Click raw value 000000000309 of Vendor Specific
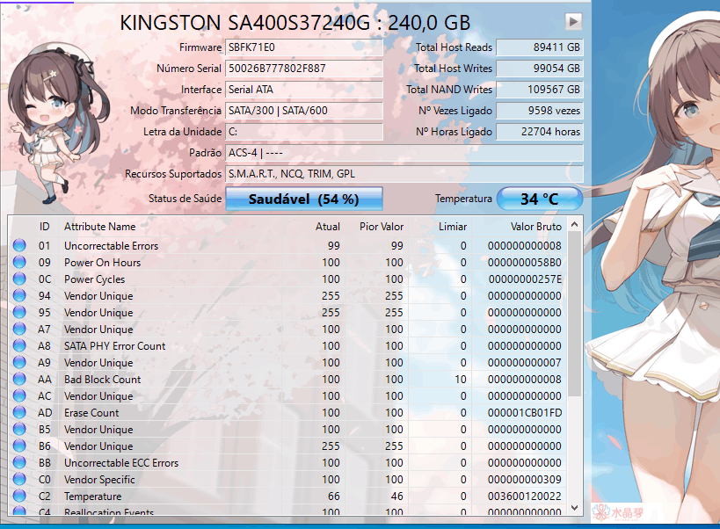Image resolution: width=720 pixels, height=529 pixels. point(525,480)
